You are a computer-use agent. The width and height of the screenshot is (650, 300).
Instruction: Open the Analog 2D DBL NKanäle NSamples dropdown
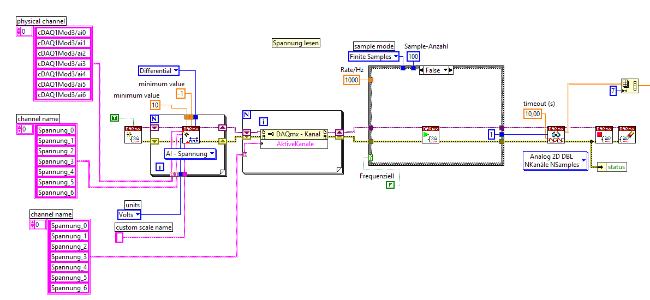(556, 161)
